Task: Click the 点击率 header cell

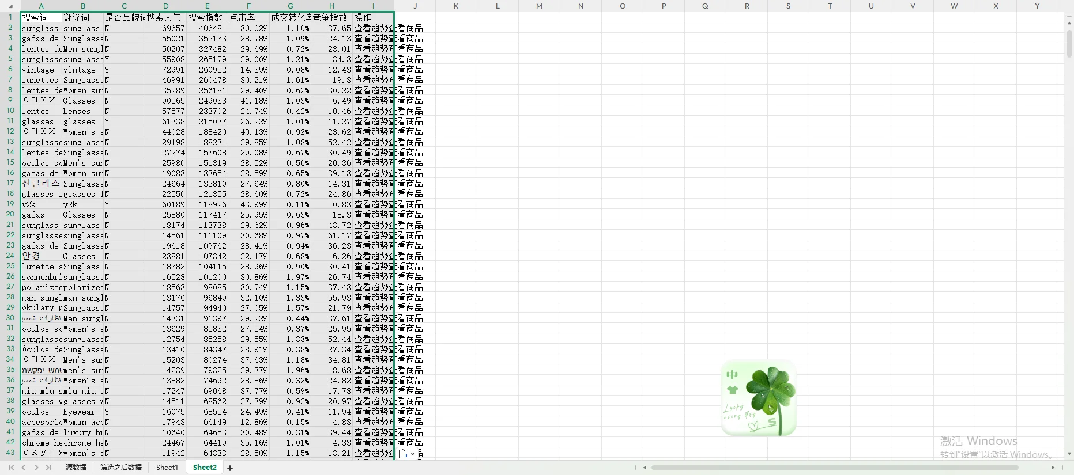Action: coord(248,18)
